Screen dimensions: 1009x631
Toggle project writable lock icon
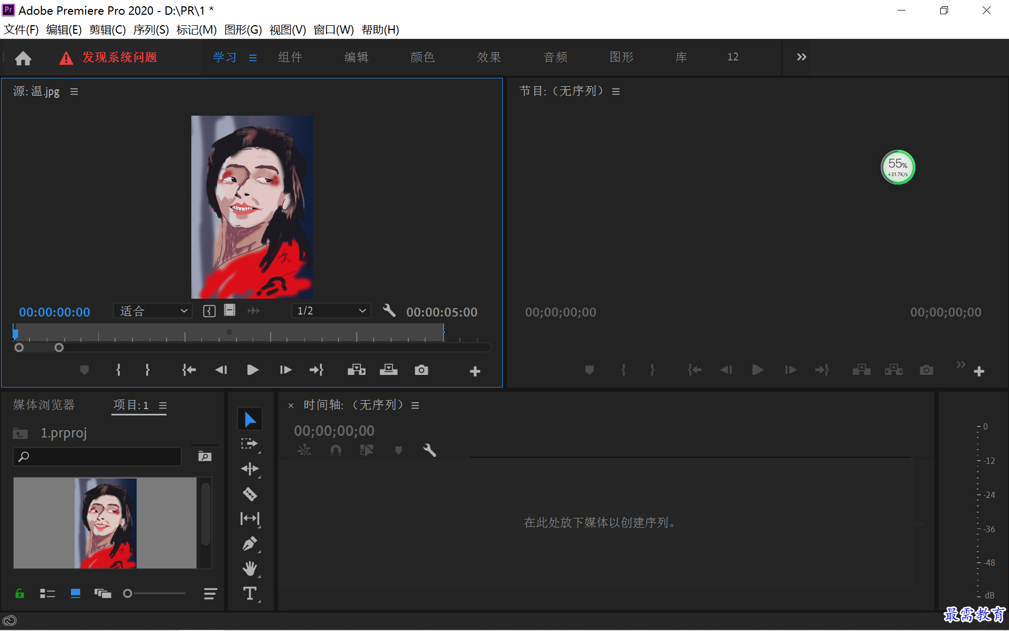[20, 594]
